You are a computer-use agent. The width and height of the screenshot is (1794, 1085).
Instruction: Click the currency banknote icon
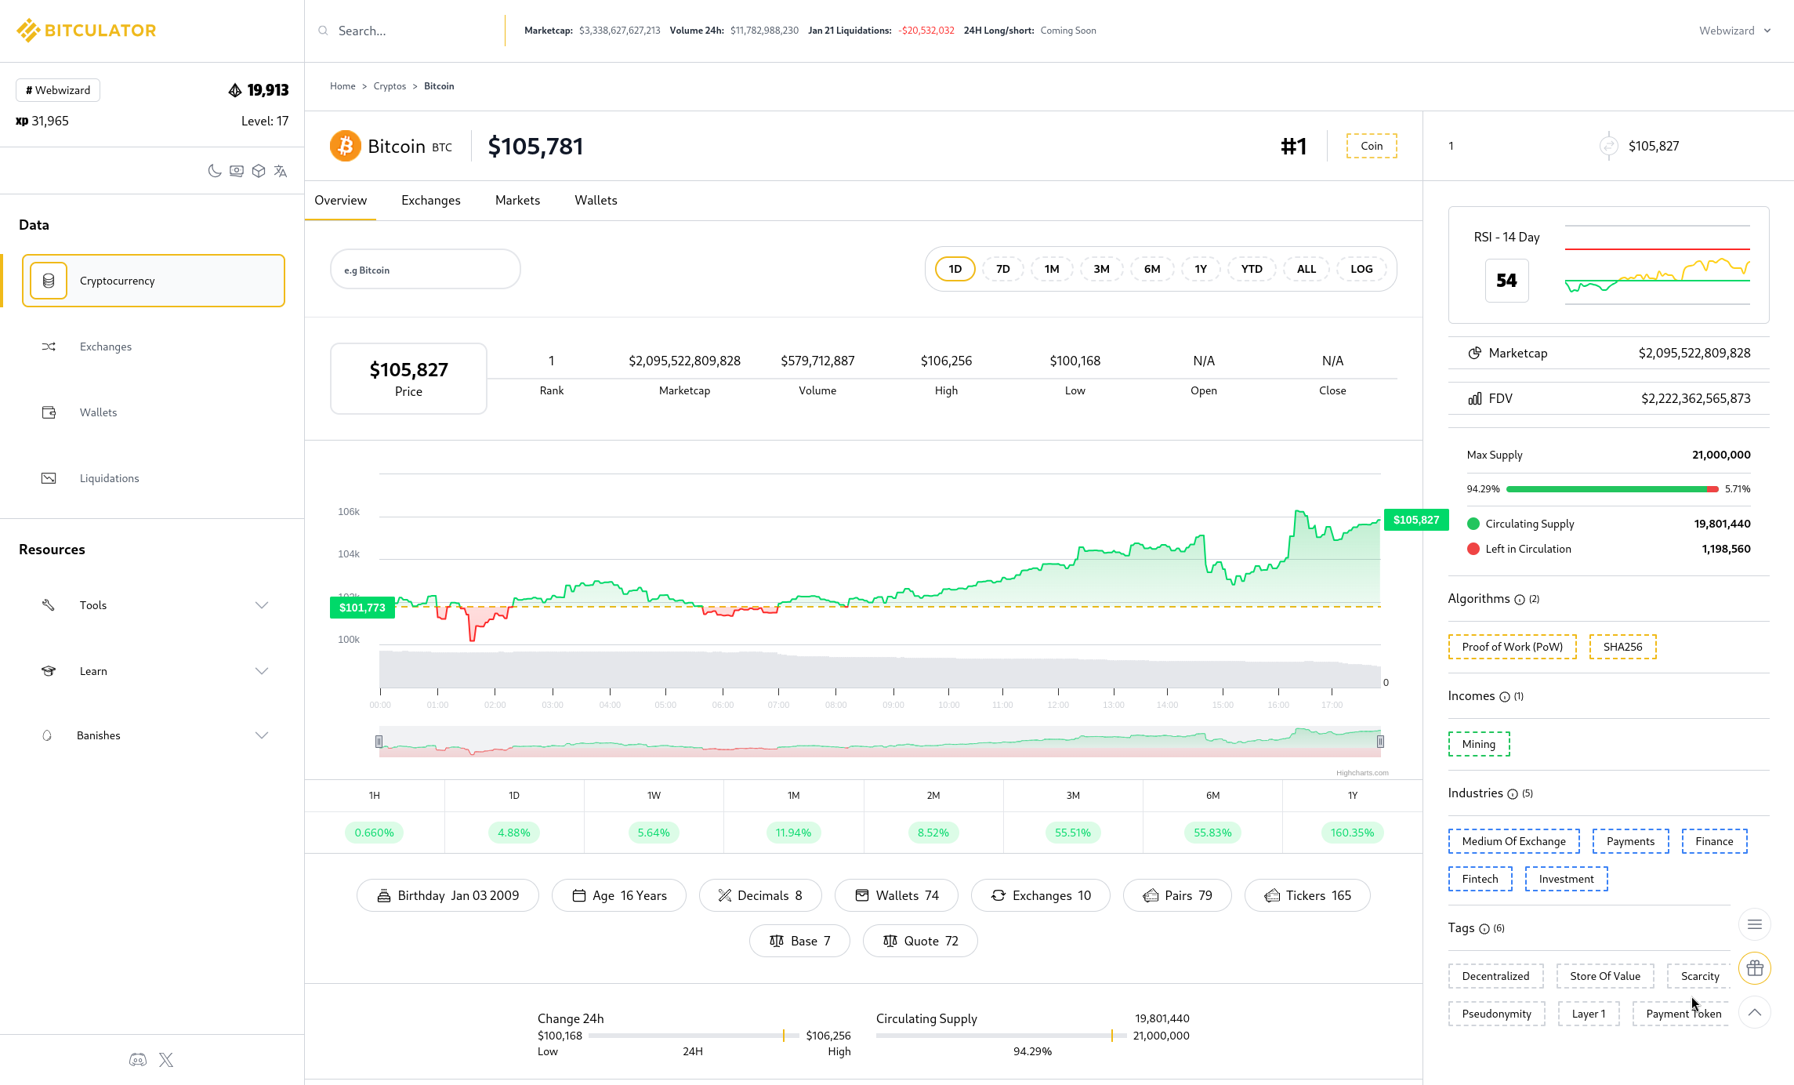(x=237, y=171)
